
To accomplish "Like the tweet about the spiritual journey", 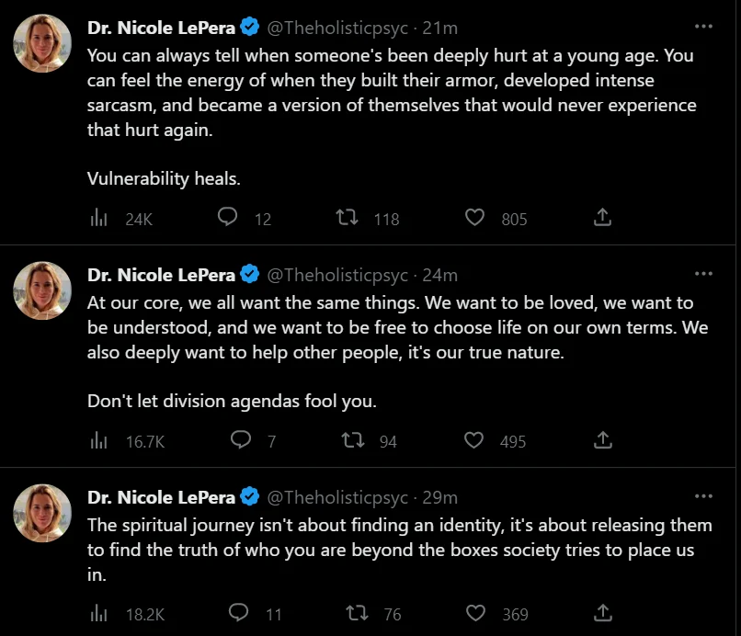I will coord(474,614).
